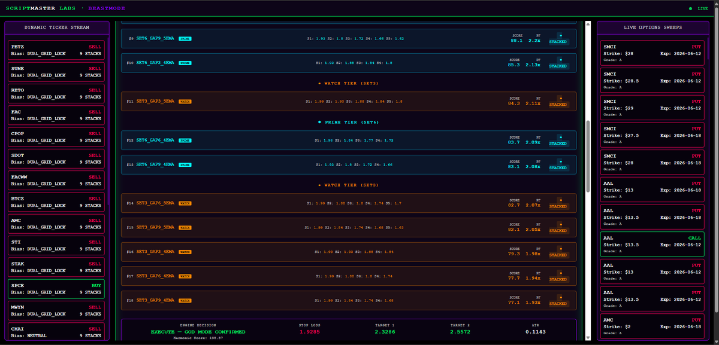This screenshot has height=345, width=719.
Task: Click the STACKED indicator on row #18
Action: click(x=558, y=300)
